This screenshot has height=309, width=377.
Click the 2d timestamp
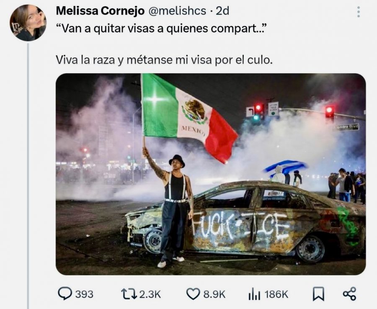coord(222,11)
